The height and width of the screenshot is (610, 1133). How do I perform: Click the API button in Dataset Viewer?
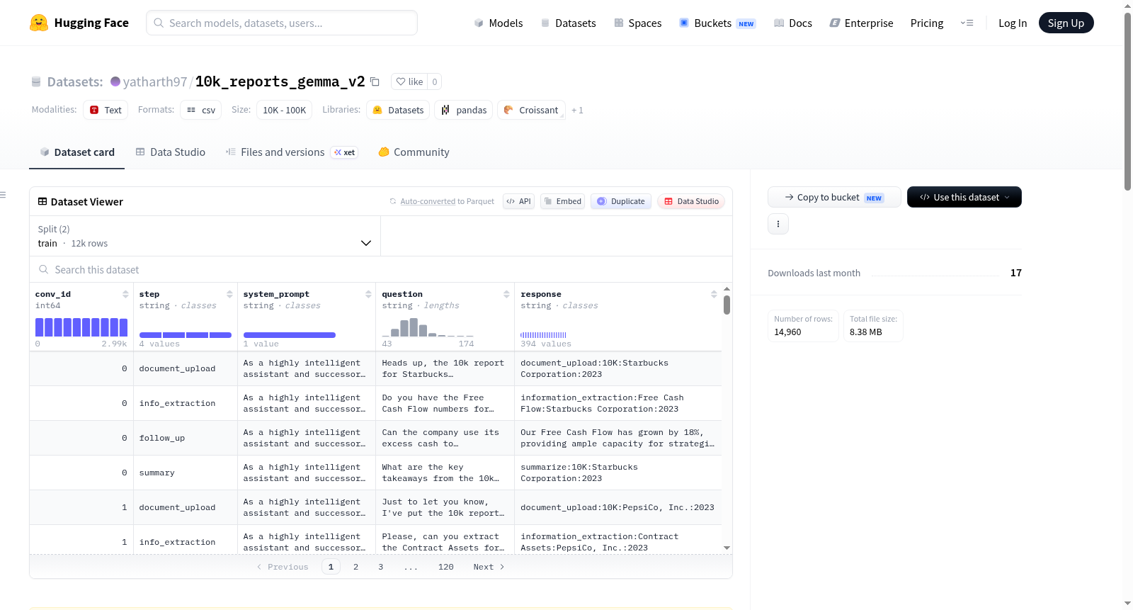(x=518, y=201)
